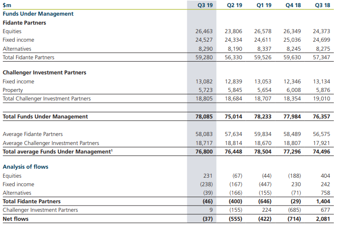Select Property value 5,723
Screen dimensions: 340x226
pyautogui.click(x=206, y=90)
